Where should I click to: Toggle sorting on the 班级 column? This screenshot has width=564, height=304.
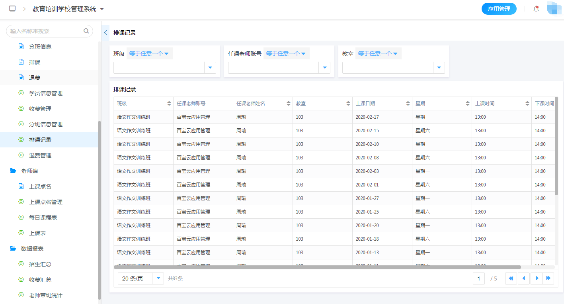coord(168,103)
